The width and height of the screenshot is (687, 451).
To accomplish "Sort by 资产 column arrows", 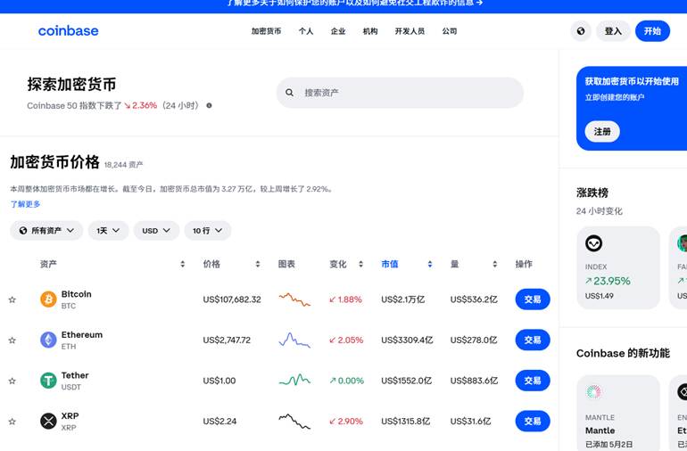I will coord(182,264).
